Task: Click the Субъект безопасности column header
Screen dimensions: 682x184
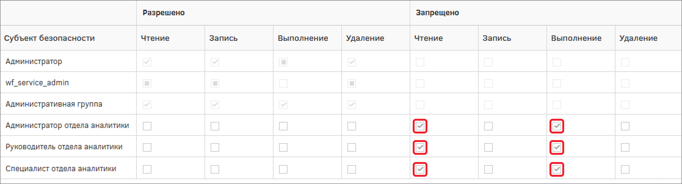Action: [x=49, y=38]
